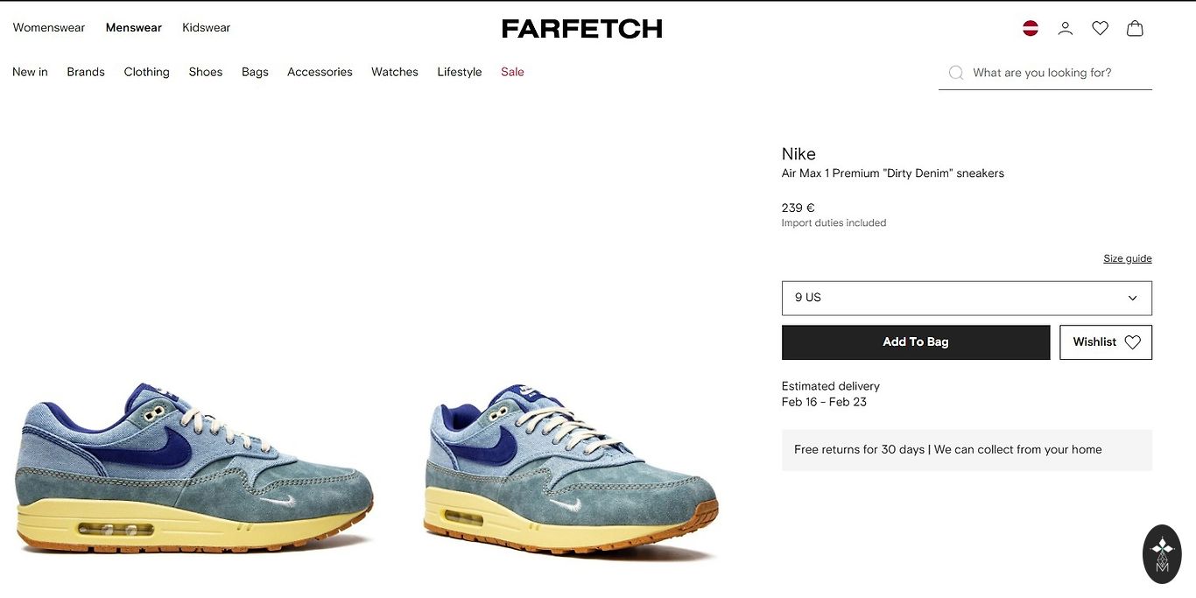Open the account profile icon
The width and height of the screenshot is (1196, 598).
pyautogui.click(x=1066, y=28)
